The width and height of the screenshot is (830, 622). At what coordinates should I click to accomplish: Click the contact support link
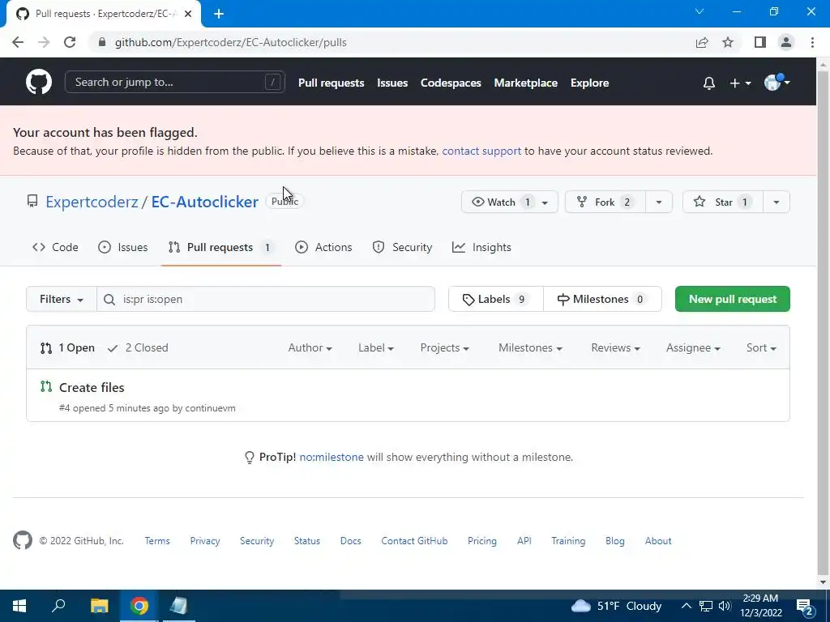[x=481, y=151]
